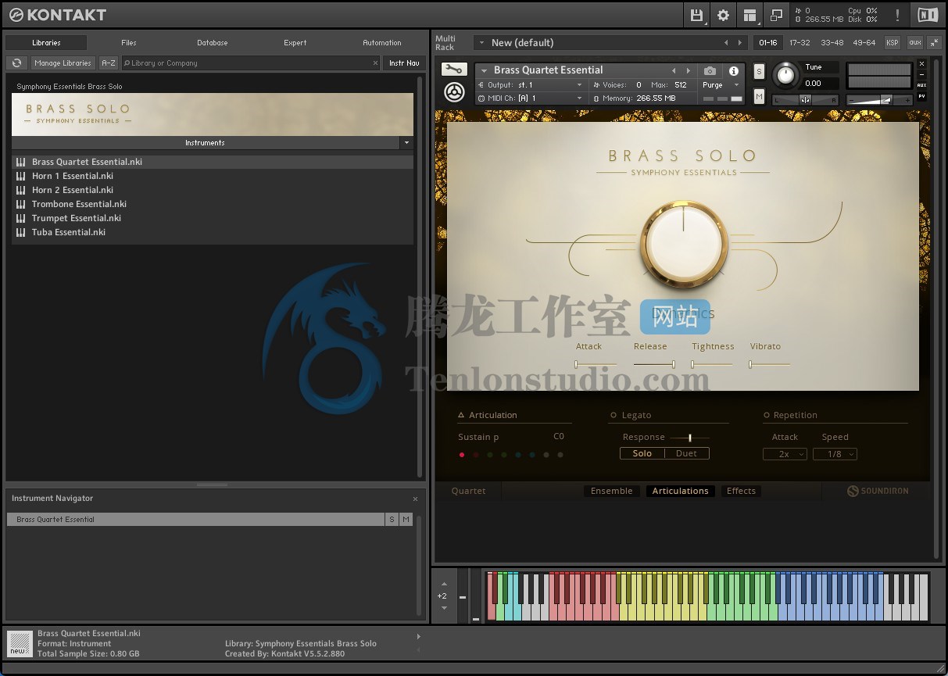Viewport: 948px width, 676px height.
Task: Open the Automation tab
Action: coord(382,43)
